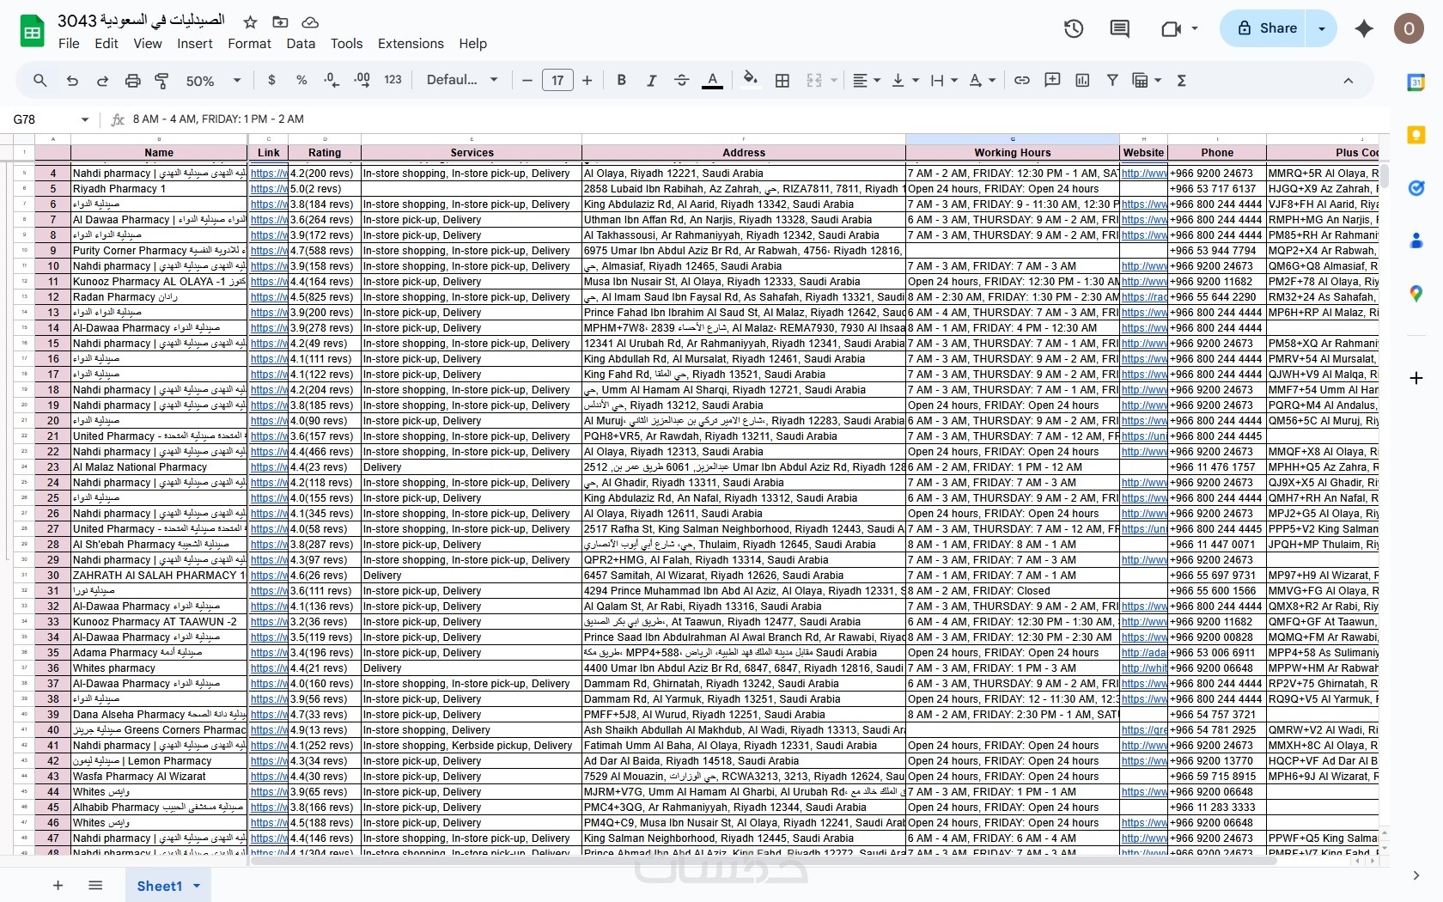Add a new sheet
The width and height of the screenshot is (1443, 902).
click(58, 886)
